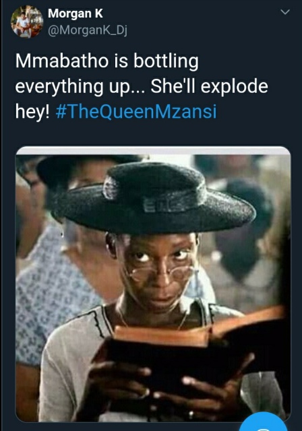Click the round glasses in the photo
Image resolution: width=302 pixels, height=431 pixels.
tap(161, 273)
